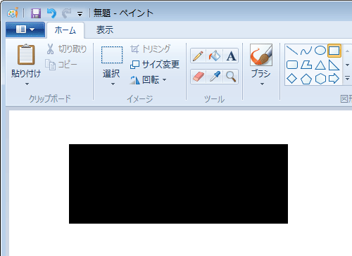Click トリミング (crop) button

click(150, 49)
